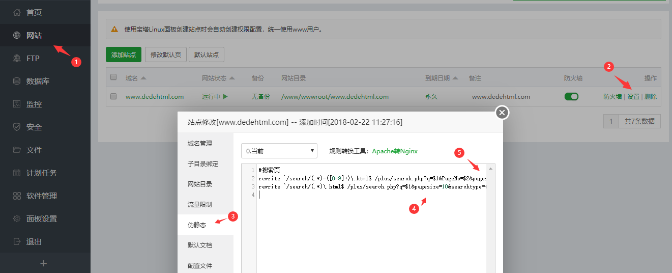
Task: Click the plus icon at sidebar bottom
Action: tap(44, 263)
